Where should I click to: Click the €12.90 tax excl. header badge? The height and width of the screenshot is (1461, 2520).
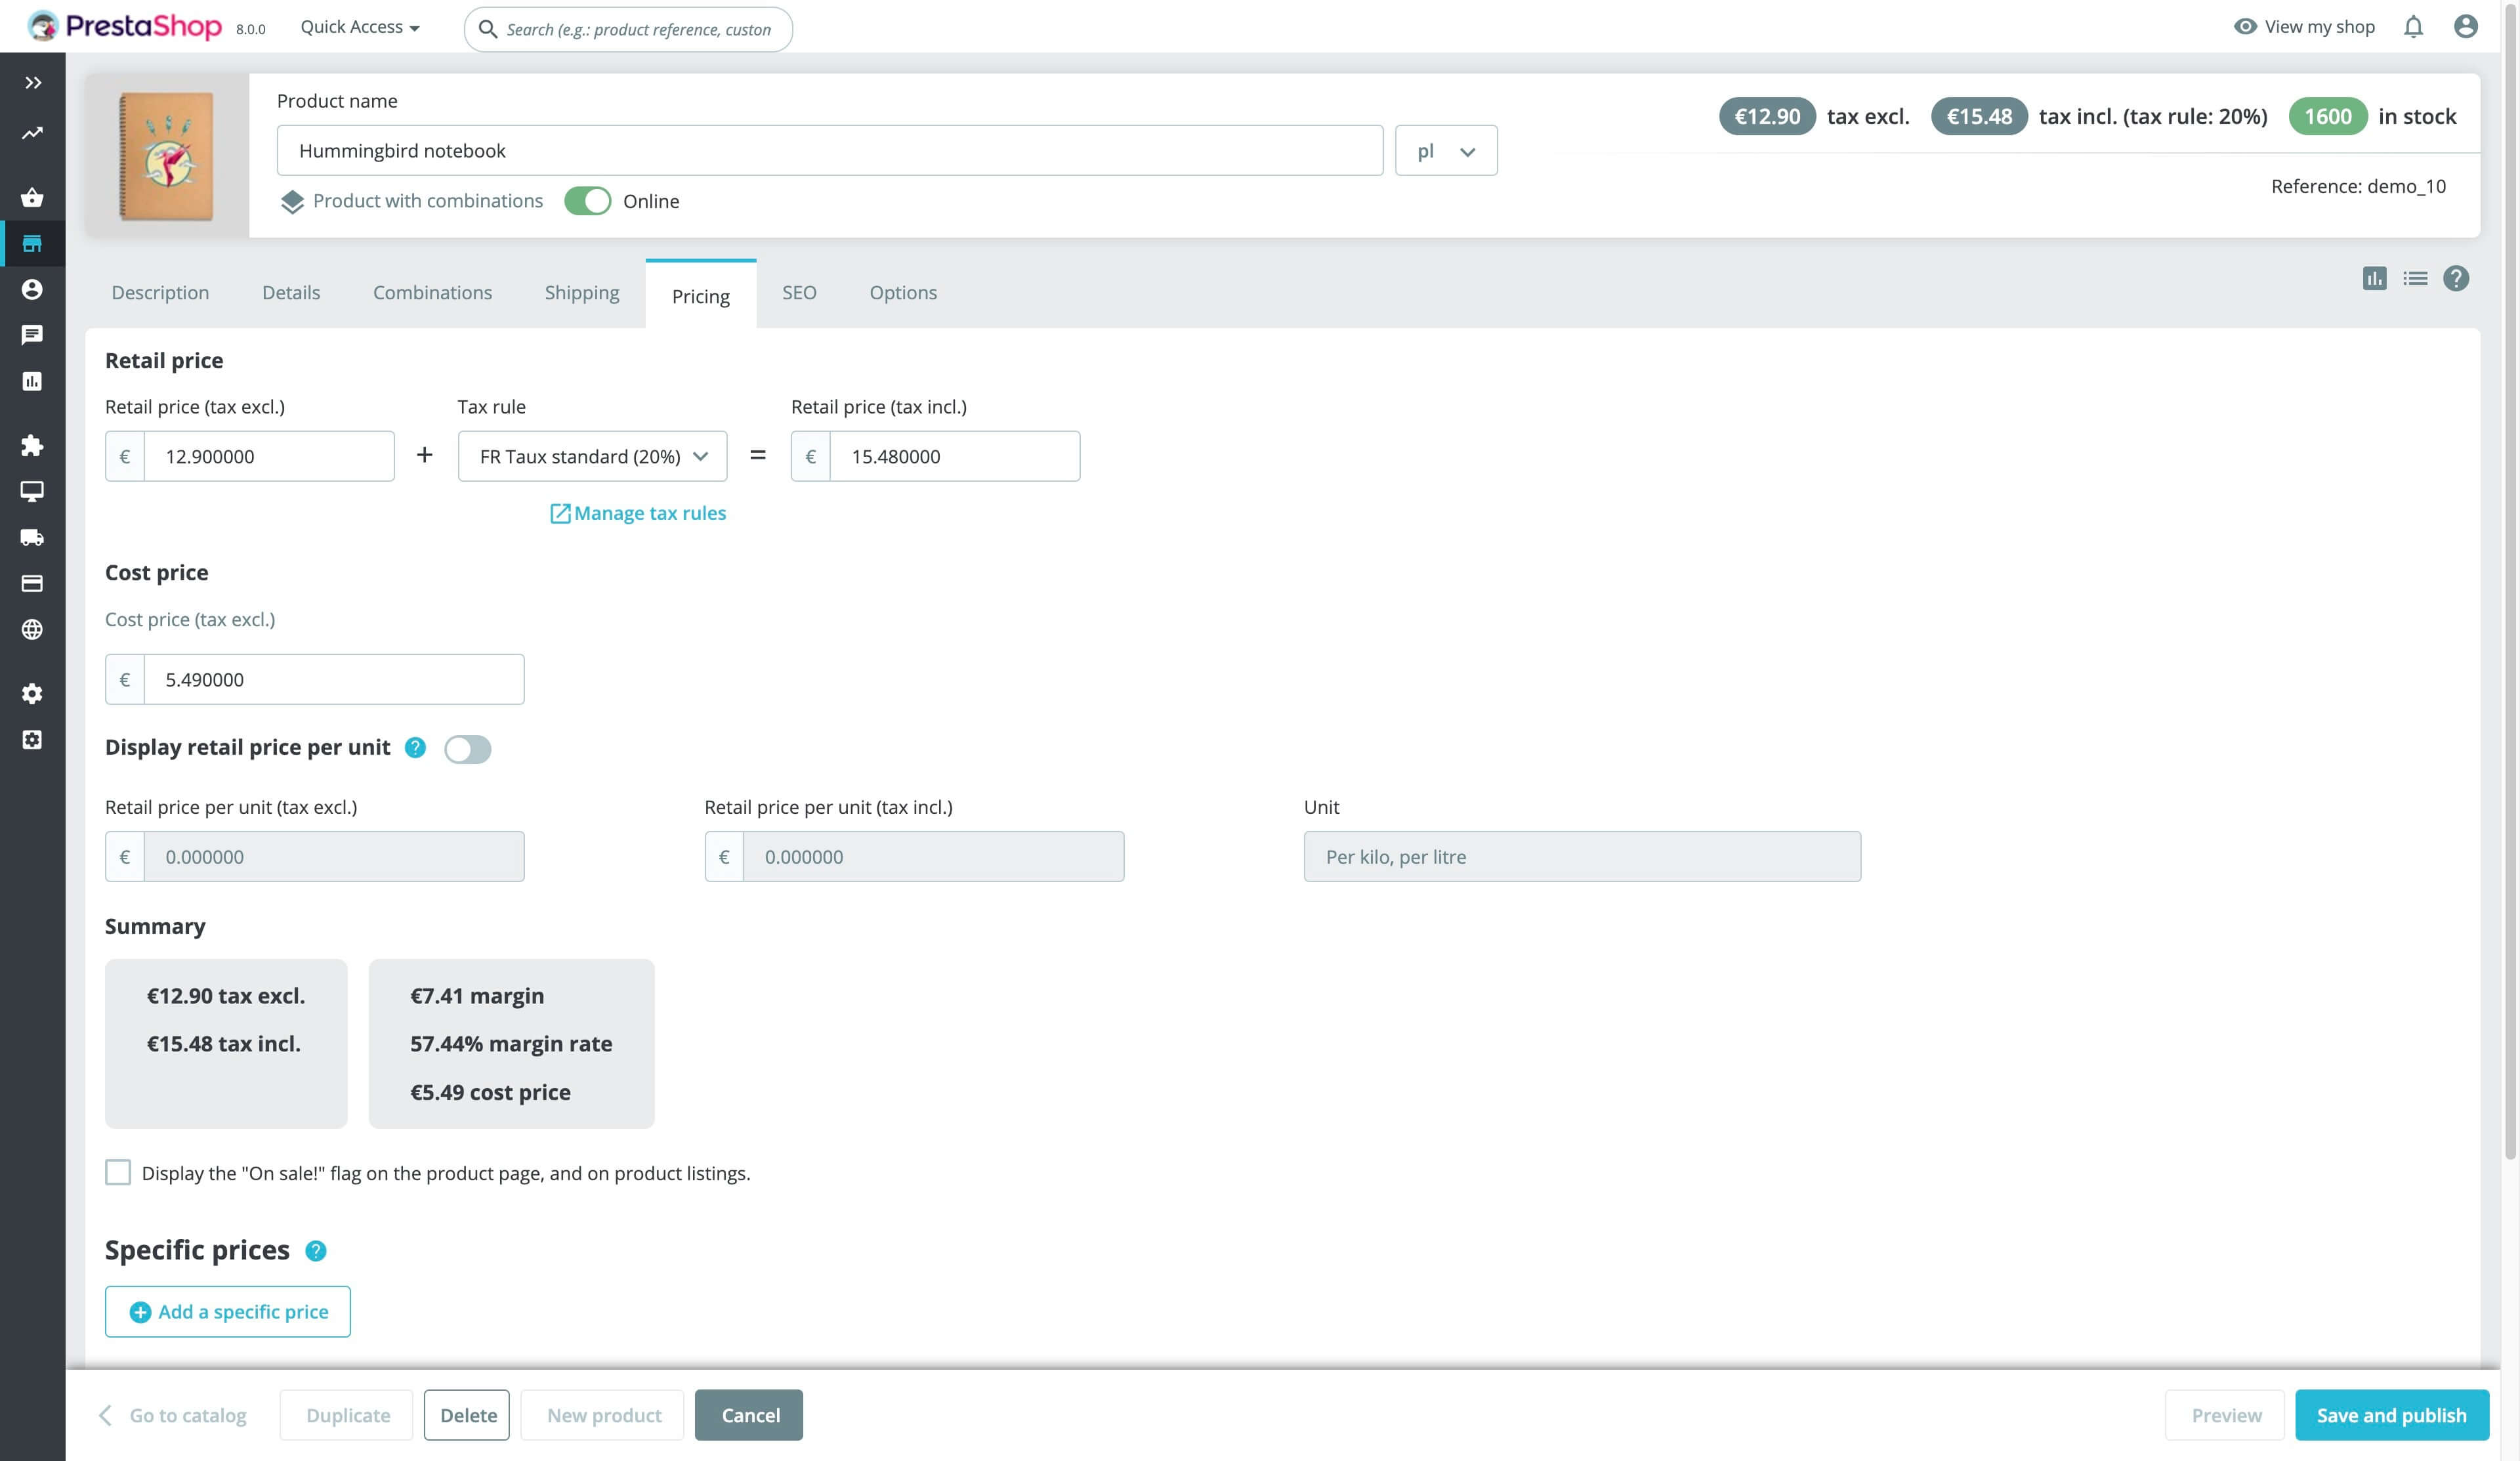(1767, 116)
